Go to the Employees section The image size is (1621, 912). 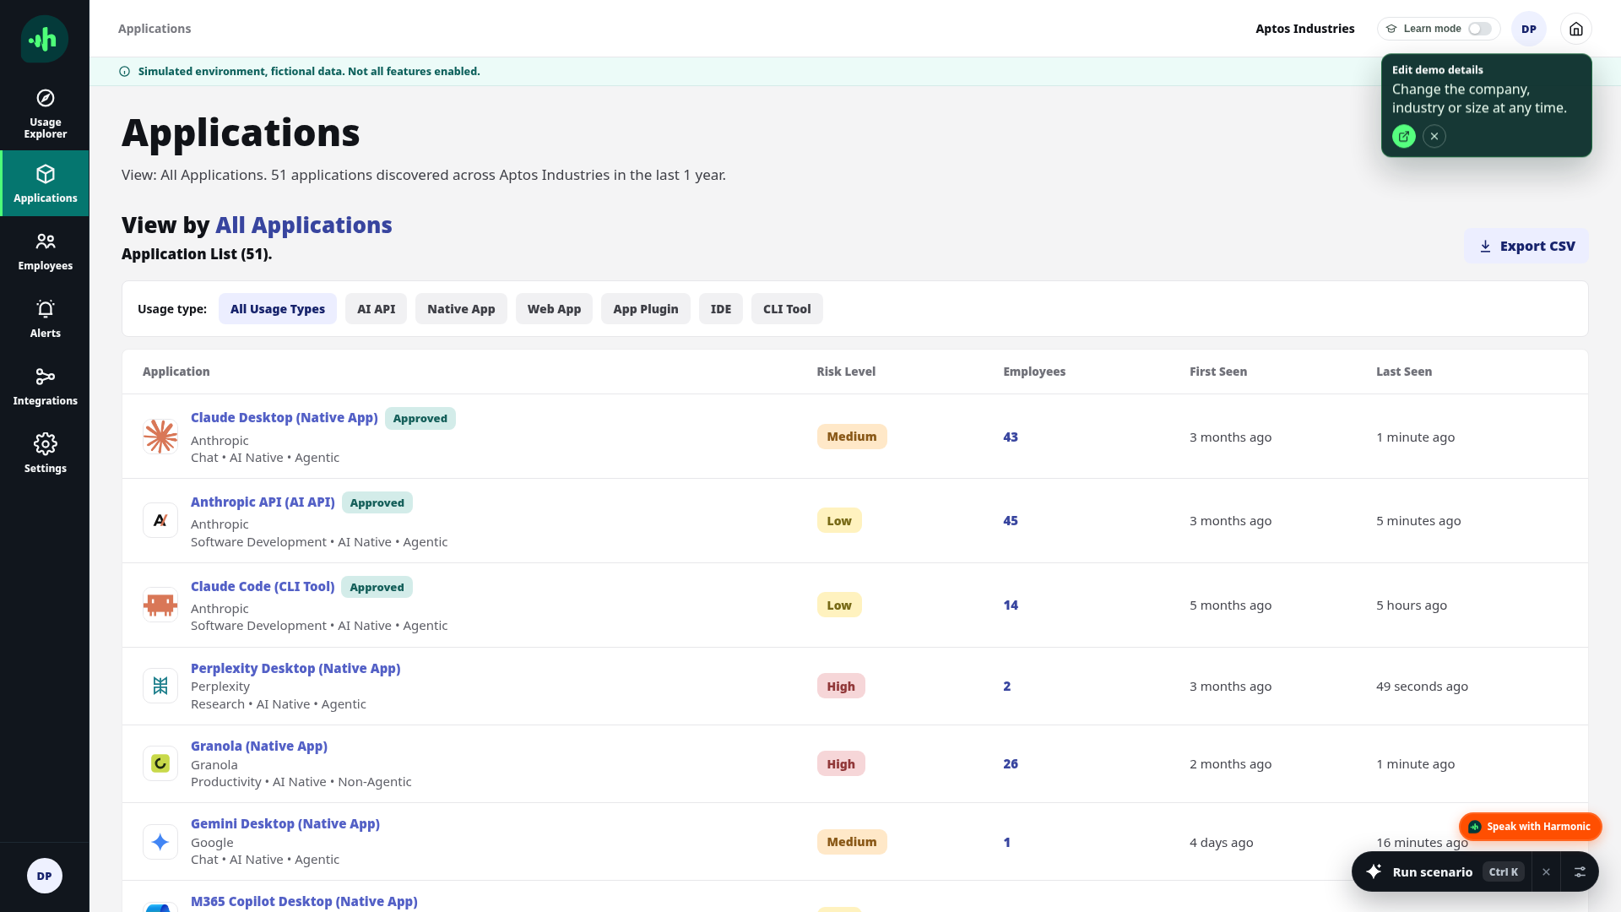tap(45, 251)
